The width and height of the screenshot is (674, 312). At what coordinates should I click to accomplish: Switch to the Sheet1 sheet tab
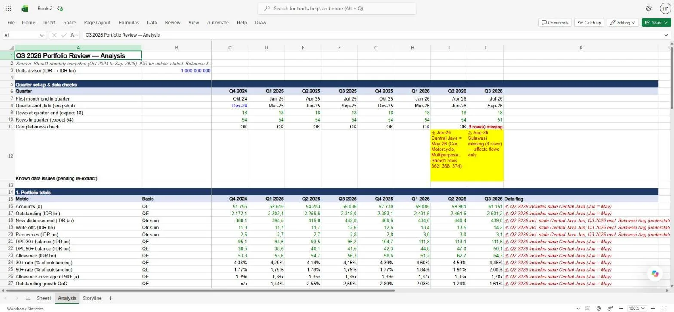[44, 298]
